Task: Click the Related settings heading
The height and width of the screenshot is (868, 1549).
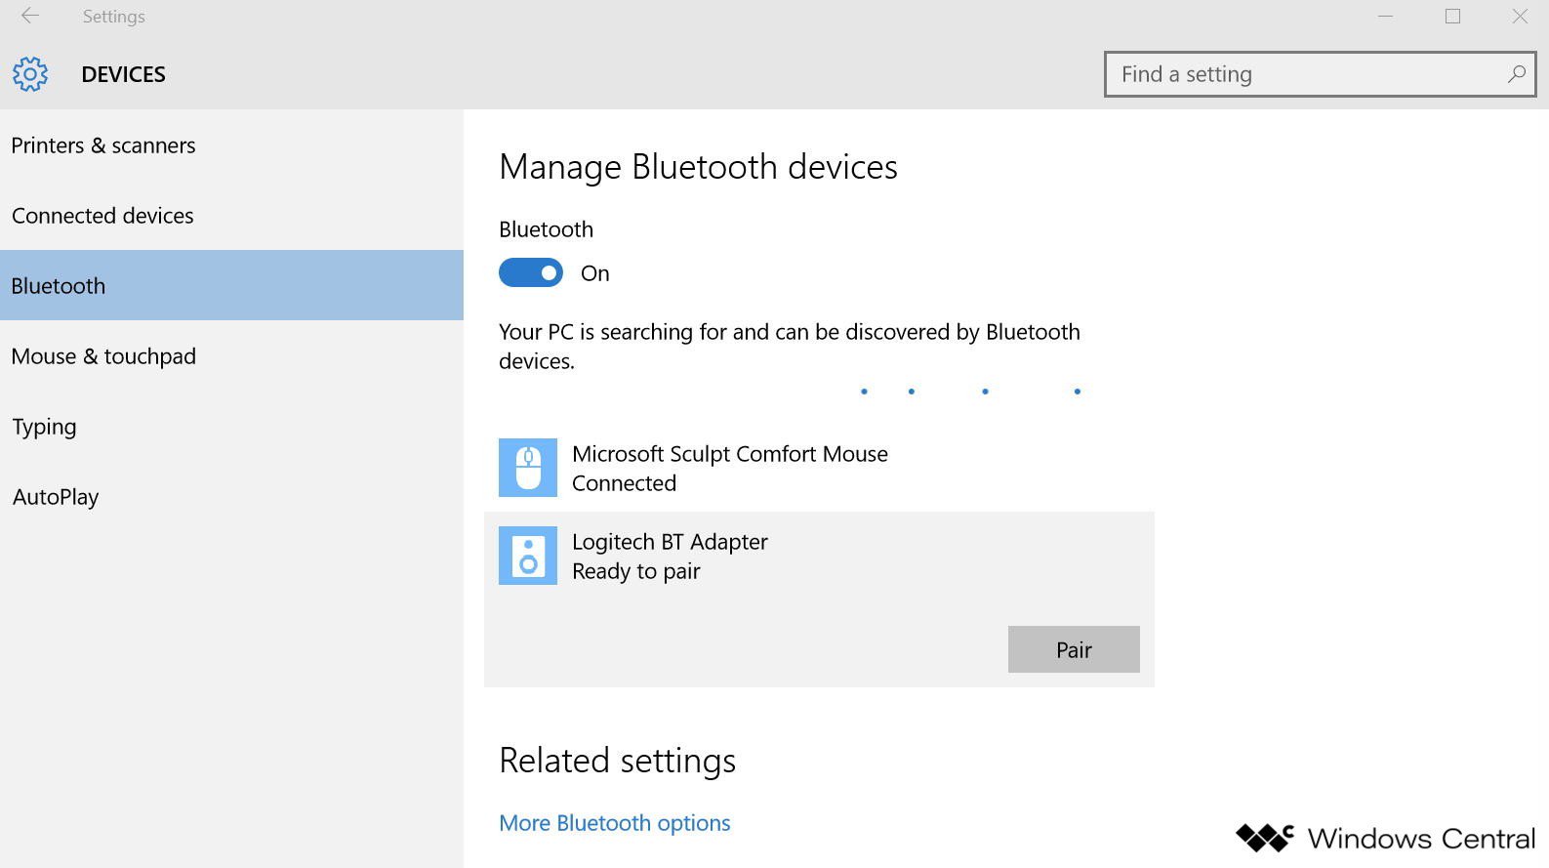Action: [617, 761]
